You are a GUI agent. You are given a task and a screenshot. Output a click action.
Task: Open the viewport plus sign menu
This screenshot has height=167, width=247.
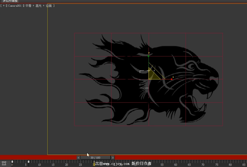4,6
